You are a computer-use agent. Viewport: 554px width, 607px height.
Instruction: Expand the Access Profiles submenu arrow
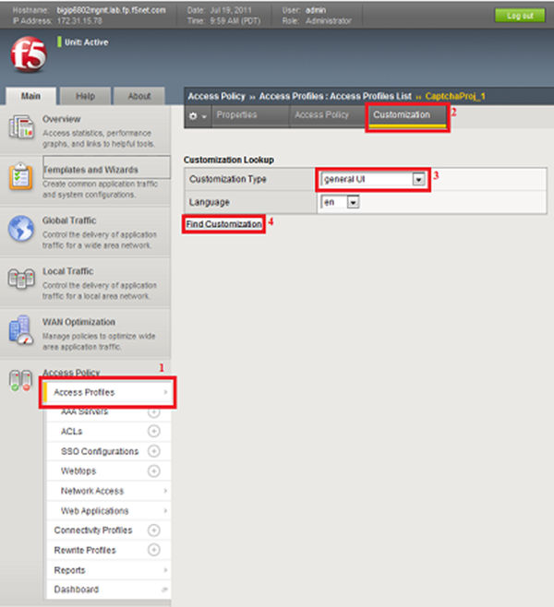point(165,392)
